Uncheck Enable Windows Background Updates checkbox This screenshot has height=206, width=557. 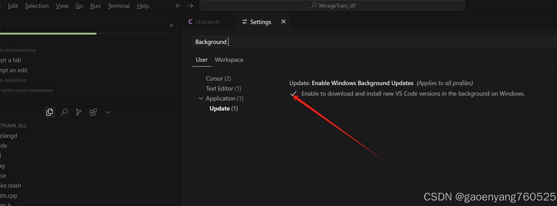click(293, 94)
